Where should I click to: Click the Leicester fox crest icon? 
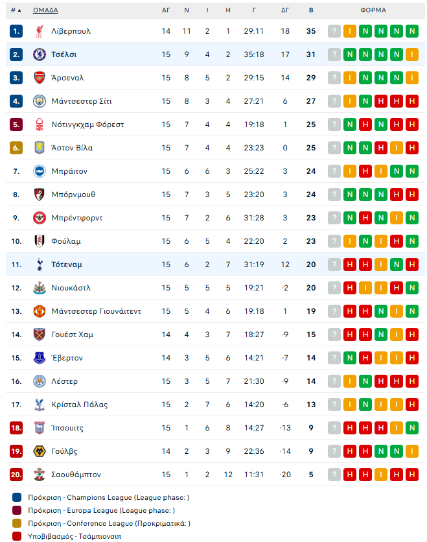click(40, 381)
